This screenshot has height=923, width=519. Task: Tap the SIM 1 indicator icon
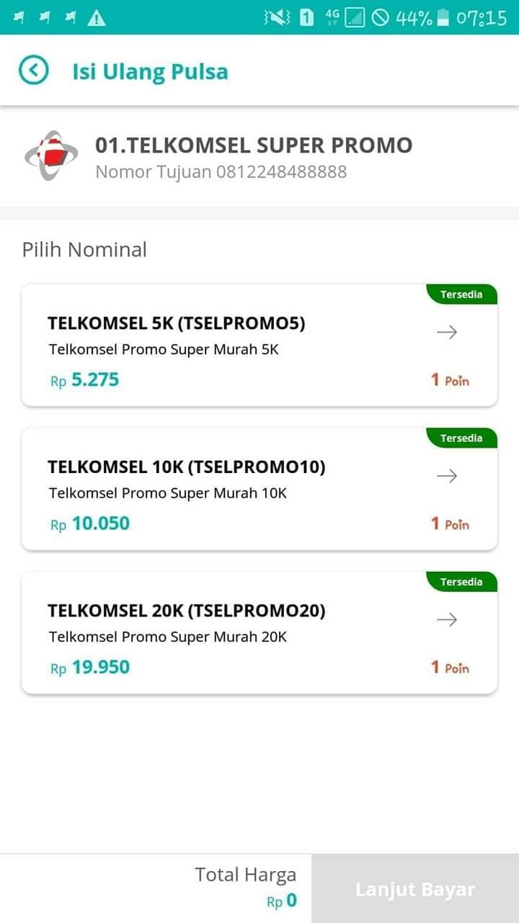coord(307,17)
